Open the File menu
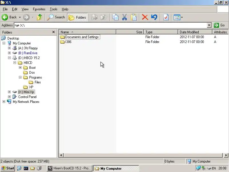This screenshot has height=172, width=229. (5, 9)
